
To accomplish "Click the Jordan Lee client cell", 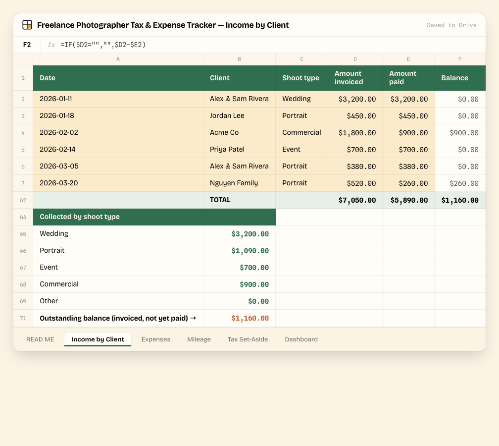I will point(239,116).
